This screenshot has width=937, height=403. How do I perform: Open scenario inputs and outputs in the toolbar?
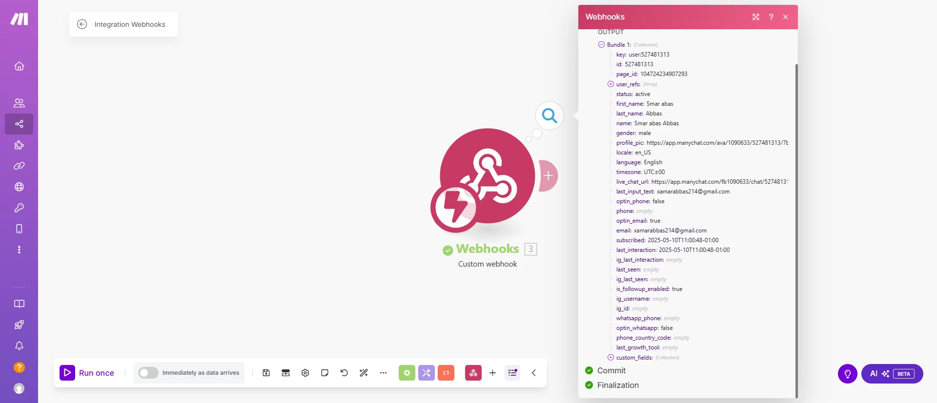pos(285,373)
